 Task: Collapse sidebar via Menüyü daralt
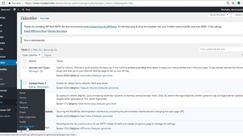[x=5, y=116]
